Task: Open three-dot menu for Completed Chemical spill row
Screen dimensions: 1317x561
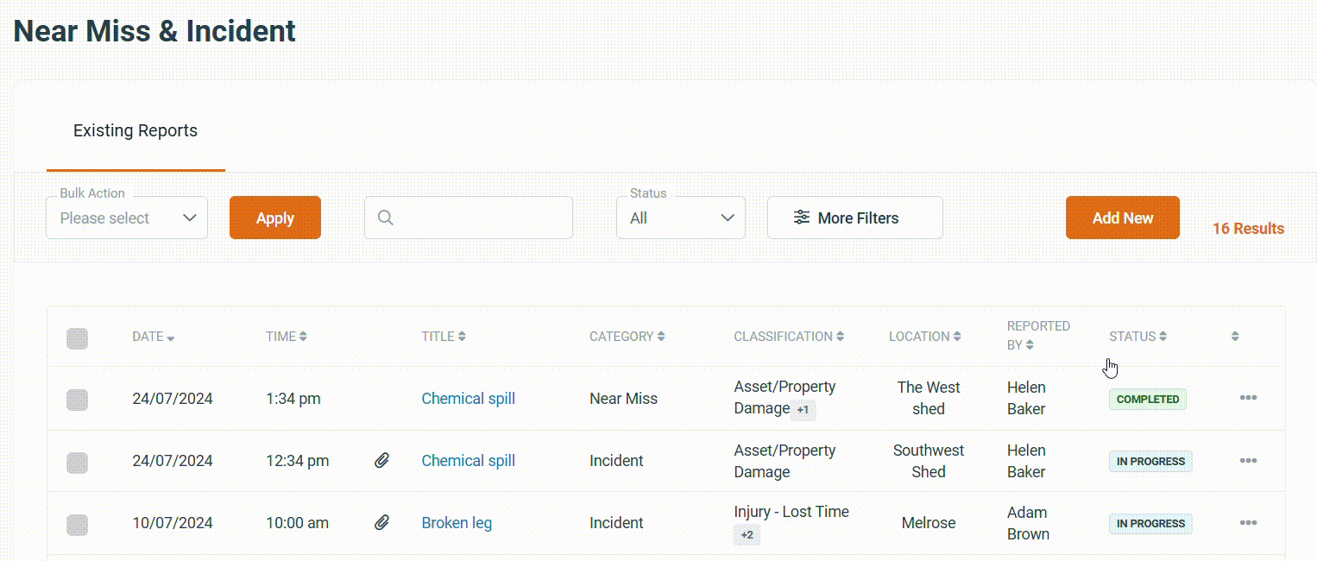Action: [1247, 398]
